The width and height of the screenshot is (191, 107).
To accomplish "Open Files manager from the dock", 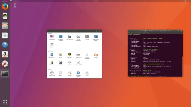I will [5, 26].
